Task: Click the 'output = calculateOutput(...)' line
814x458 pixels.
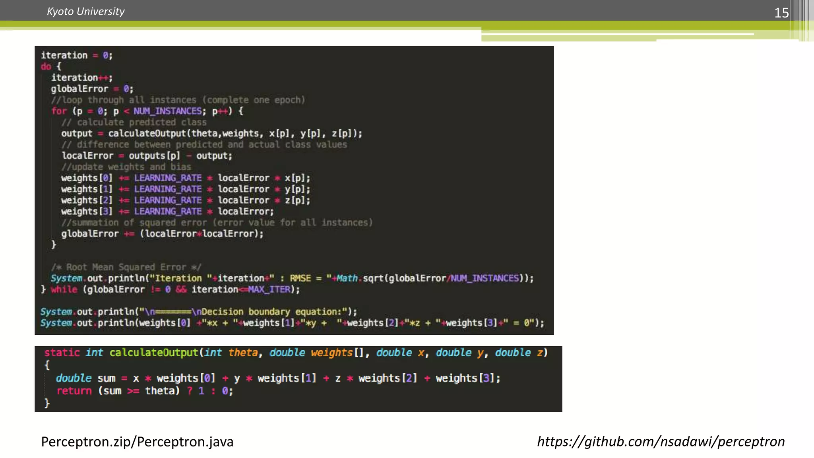Action: click(212, 133)
